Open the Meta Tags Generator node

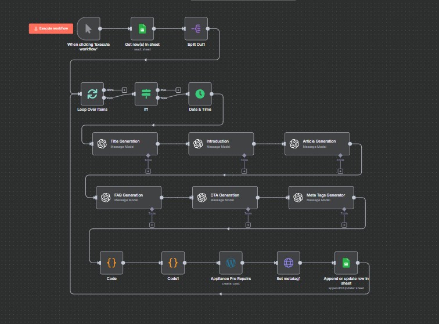tap(321, 197)
